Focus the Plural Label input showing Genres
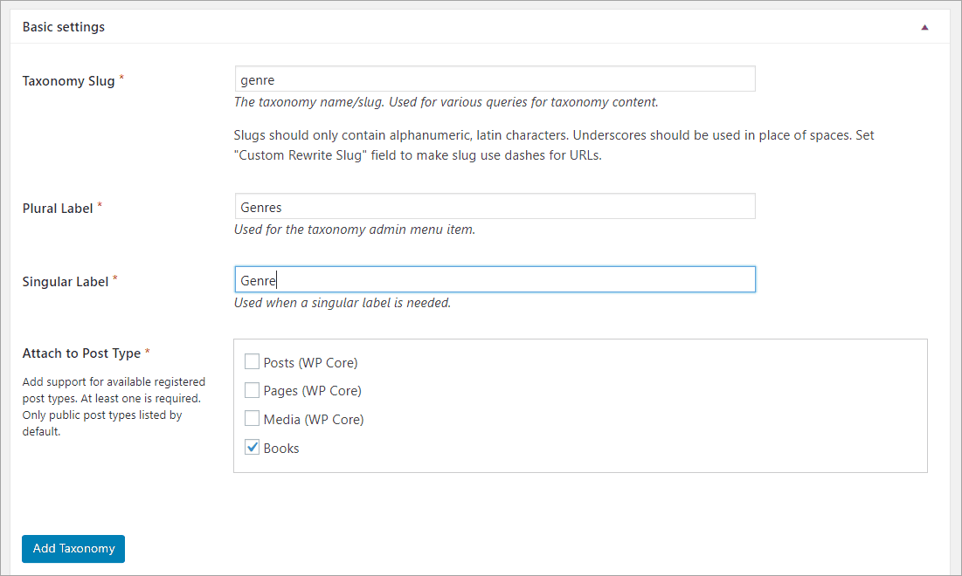The height and width of the screenshot is (576, 962). pos(494,206)
